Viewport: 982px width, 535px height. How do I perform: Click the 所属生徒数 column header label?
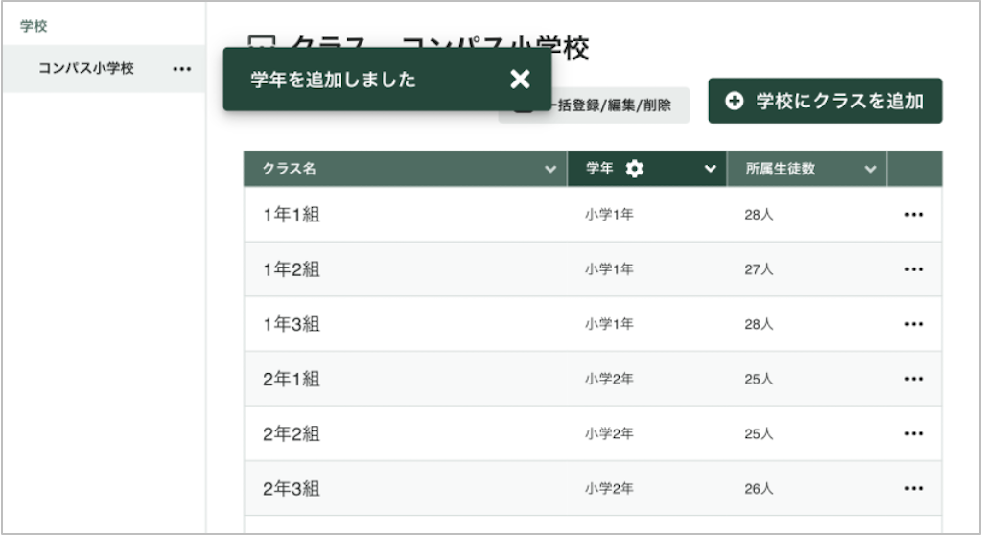pyautogui.click(x=781, y=169)
